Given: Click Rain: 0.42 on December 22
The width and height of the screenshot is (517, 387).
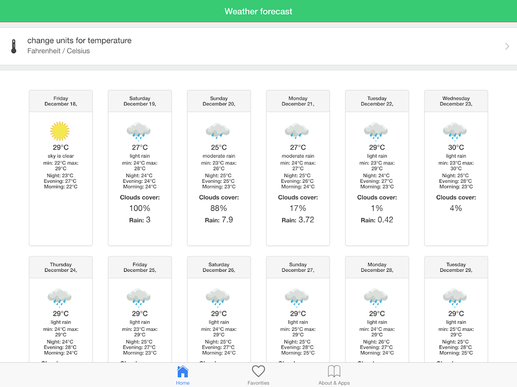Looking at the screenshot, I should pyautogui.click(x=377, y=220).
